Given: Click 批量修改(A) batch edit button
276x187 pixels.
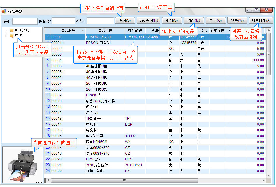Looking at the screenshot, I should 261,20.
